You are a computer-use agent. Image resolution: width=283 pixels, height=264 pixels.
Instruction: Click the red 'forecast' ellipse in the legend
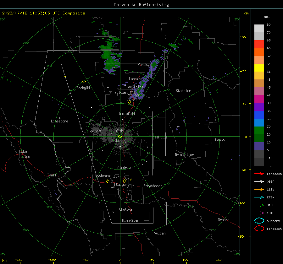pos(259,229)
